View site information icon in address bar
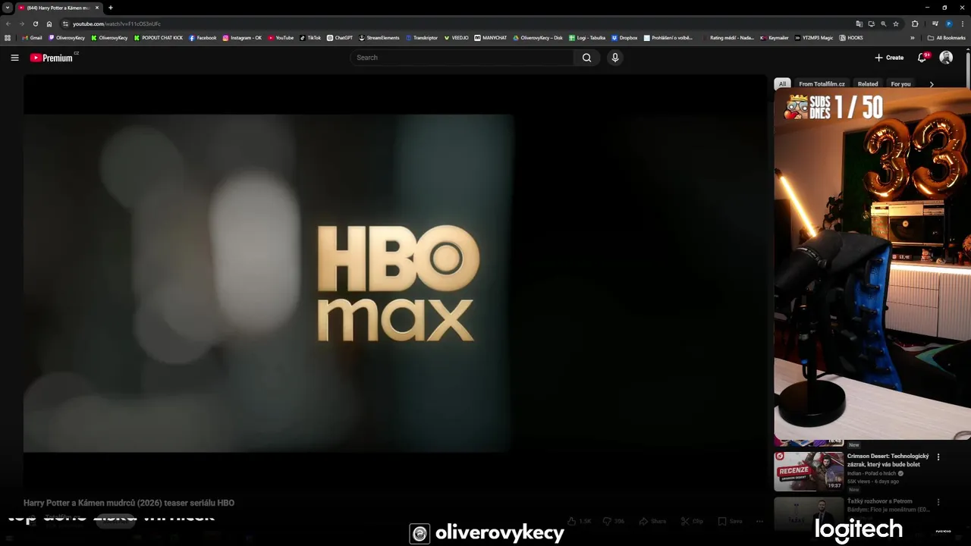This screenshot has height=546, width=971. pyautogui.click(x=65, y=24)
